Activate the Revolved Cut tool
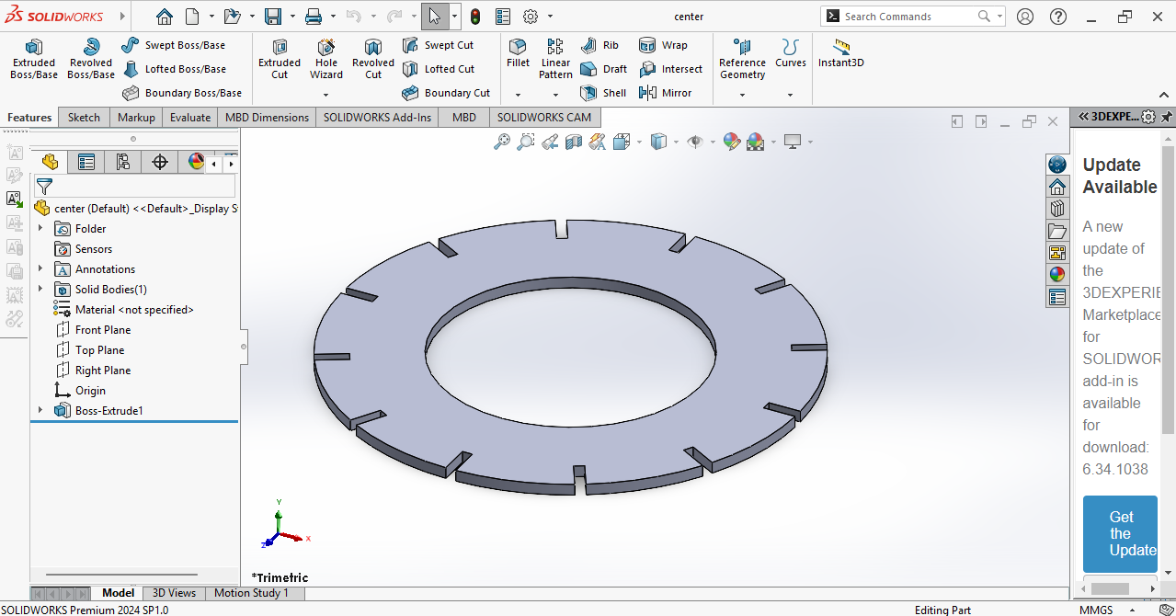The width and height of the screenshot is (1176, 616). (373, 60)
